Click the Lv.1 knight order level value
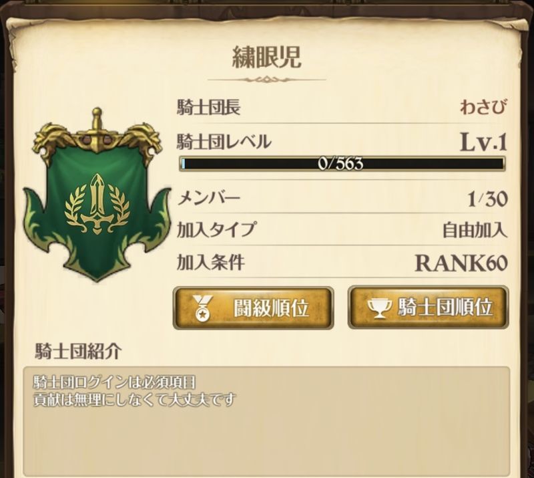 (x=483, y=142)
